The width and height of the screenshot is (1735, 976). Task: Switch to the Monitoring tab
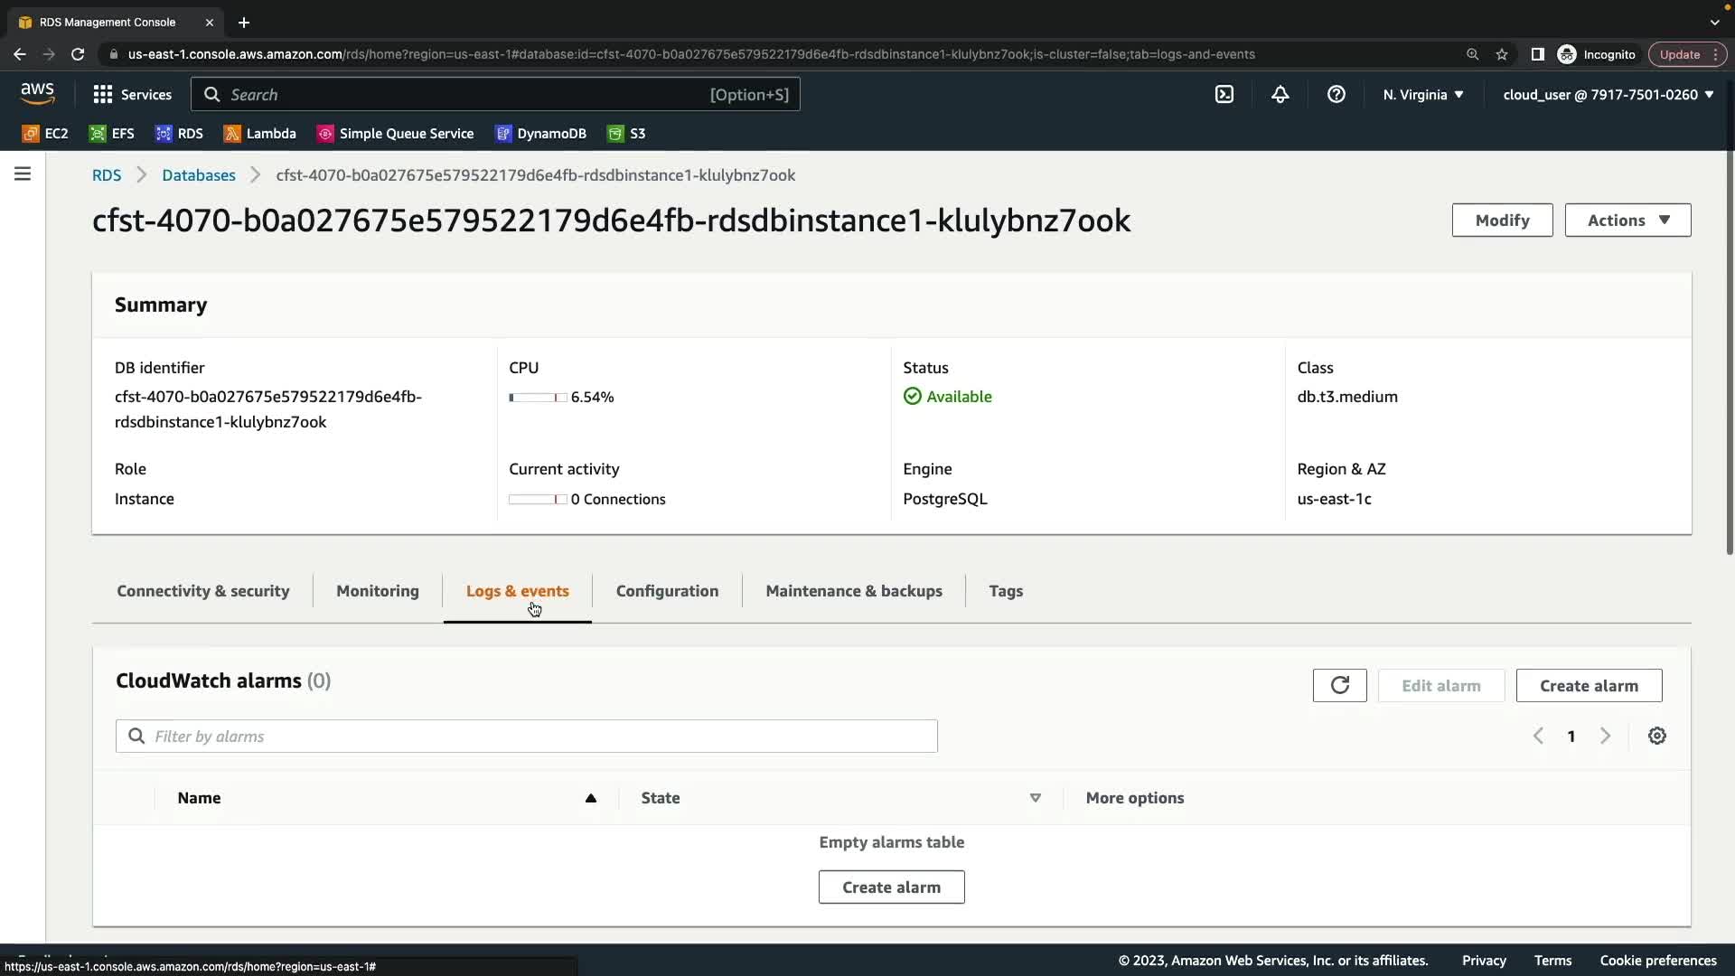pos(378,591)
